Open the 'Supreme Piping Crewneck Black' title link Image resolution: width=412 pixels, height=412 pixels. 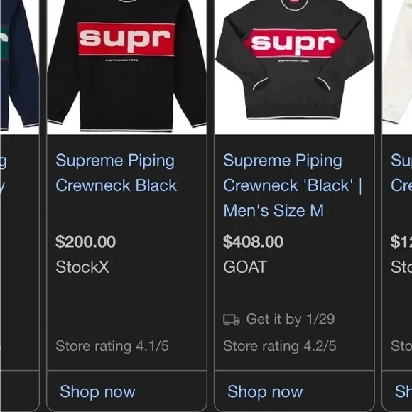[x=116, y=173]
